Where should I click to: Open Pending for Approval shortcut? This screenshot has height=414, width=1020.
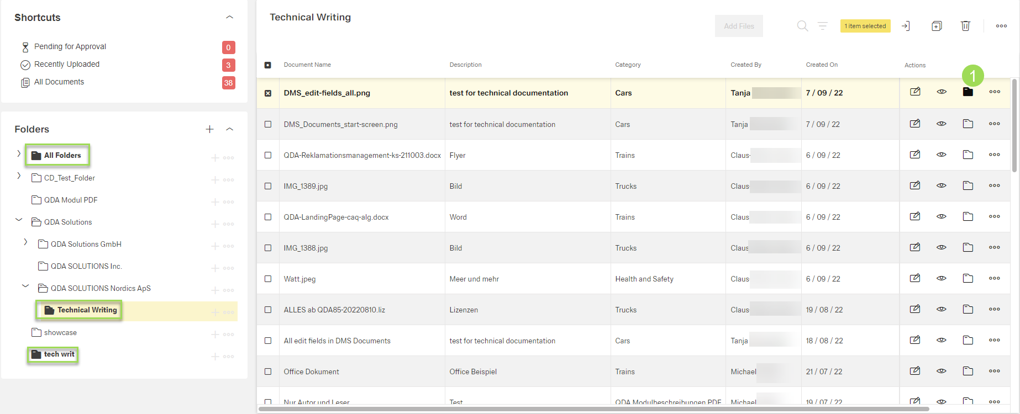click(70, 46)
